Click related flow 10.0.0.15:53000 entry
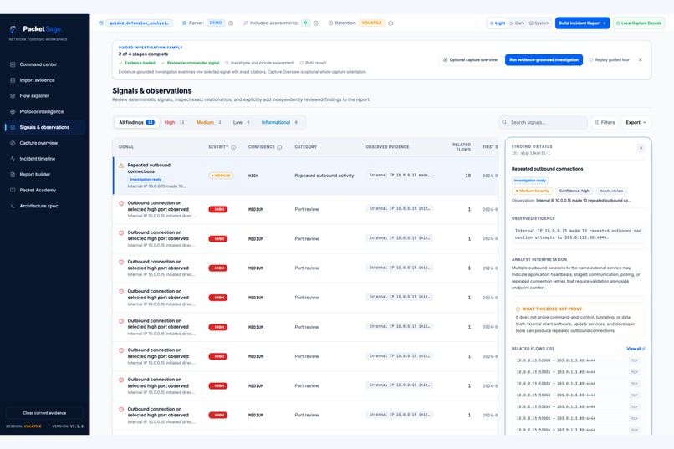The height and width of the screenshot is (449, 674). pyautogui.click(x=578, y=360)
